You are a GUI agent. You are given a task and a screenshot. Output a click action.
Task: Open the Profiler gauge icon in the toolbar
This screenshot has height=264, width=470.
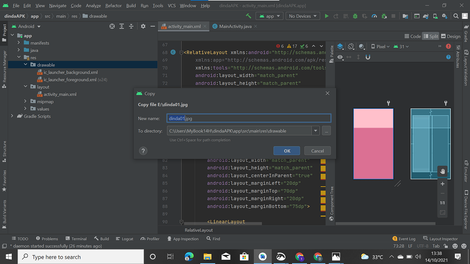coord(374,16)
